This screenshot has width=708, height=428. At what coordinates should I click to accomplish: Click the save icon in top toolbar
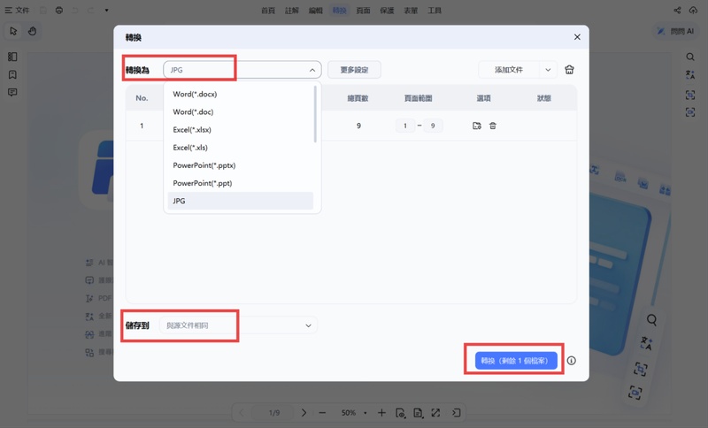pyautogui.click(x=42, y=10)
